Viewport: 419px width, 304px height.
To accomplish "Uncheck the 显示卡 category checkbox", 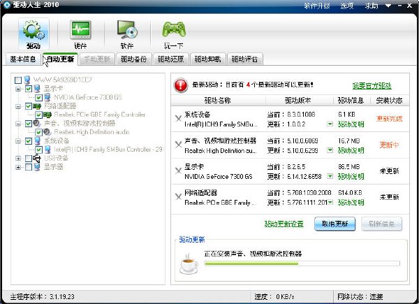I will pyautogui.click(x=29, y=89).
